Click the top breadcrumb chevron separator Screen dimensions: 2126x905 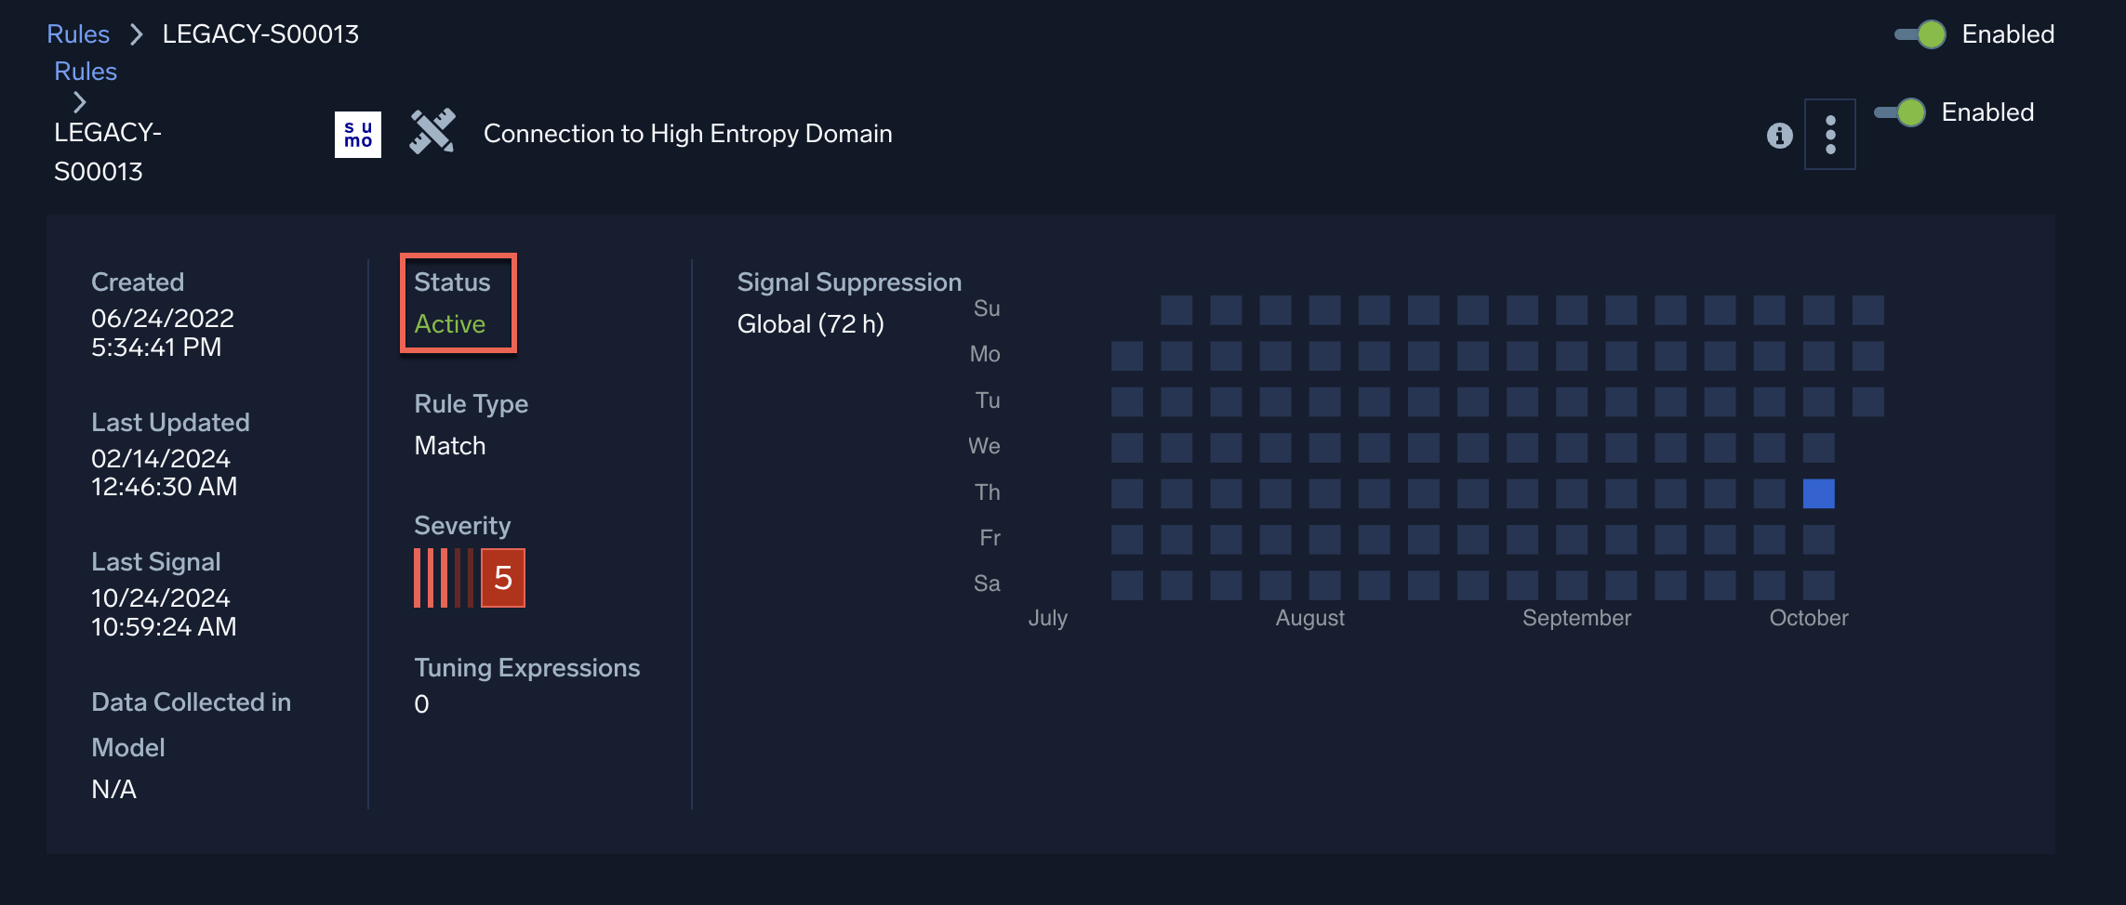point(136,34)
